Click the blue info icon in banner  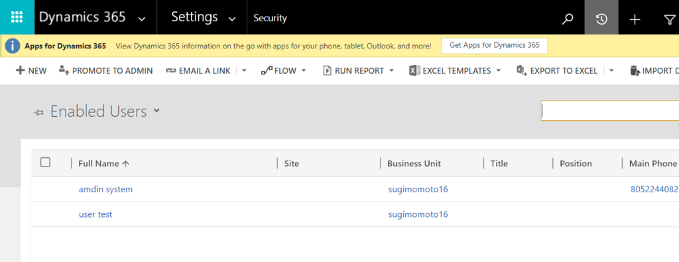13,46
